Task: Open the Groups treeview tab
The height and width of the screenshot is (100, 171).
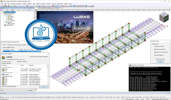Action: pyautogui.click(x=9, y=10)
